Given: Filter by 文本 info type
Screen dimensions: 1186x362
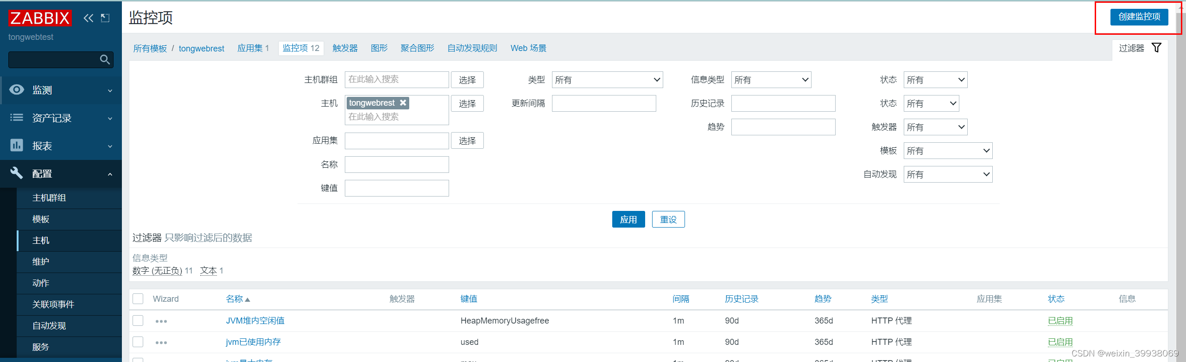Looking at the screenshot, I should click(x=208, y=271).
